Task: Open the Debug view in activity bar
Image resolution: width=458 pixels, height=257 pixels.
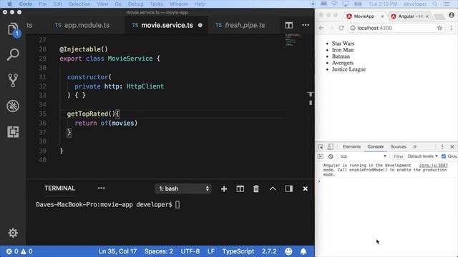Action: pyautogui.click(x=13, y=106)
